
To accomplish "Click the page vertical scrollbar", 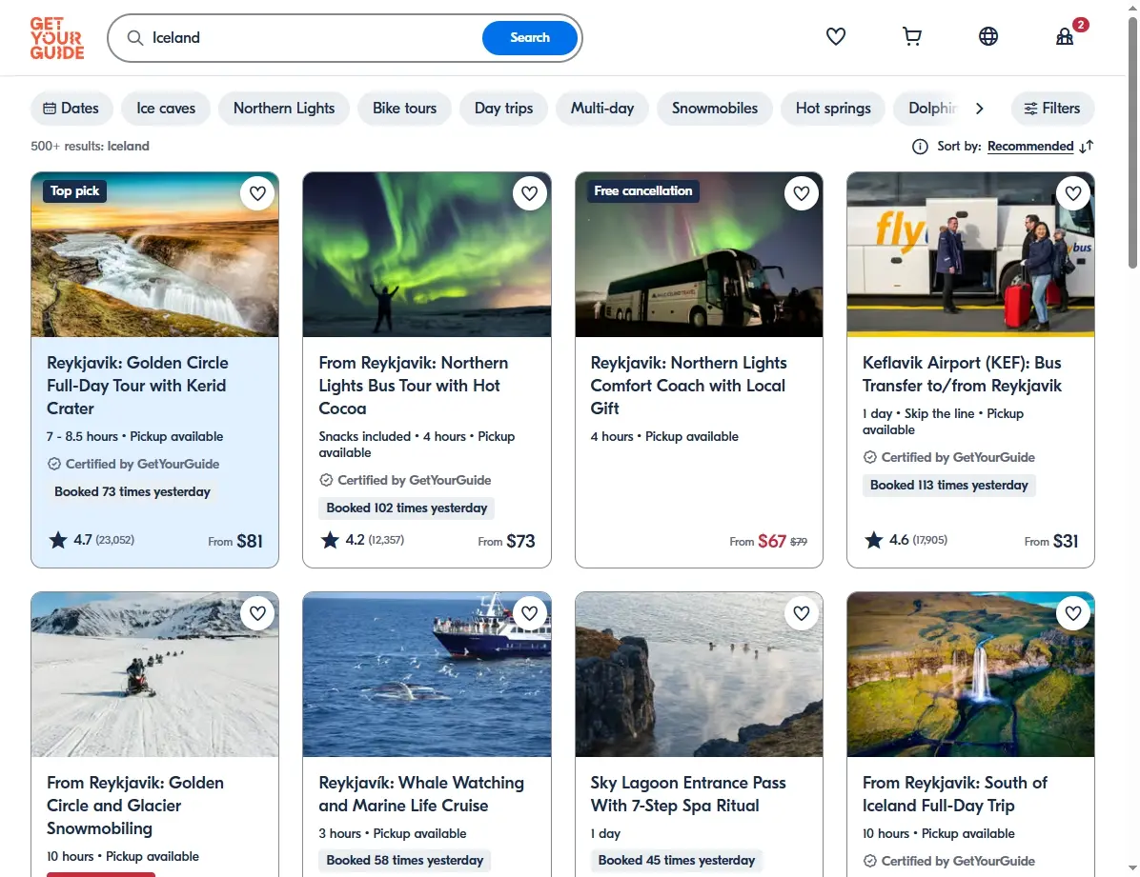I will tap(1132, 142).
